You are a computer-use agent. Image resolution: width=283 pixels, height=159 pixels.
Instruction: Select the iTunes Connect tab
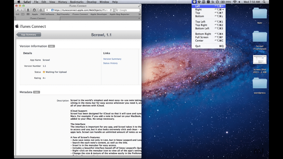pos(37,18)
